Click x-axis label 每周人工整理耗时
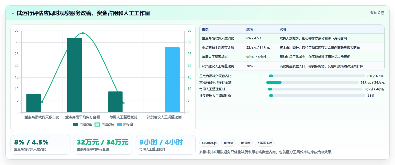The width and height of the screenshot is (395, 165). 123,117
